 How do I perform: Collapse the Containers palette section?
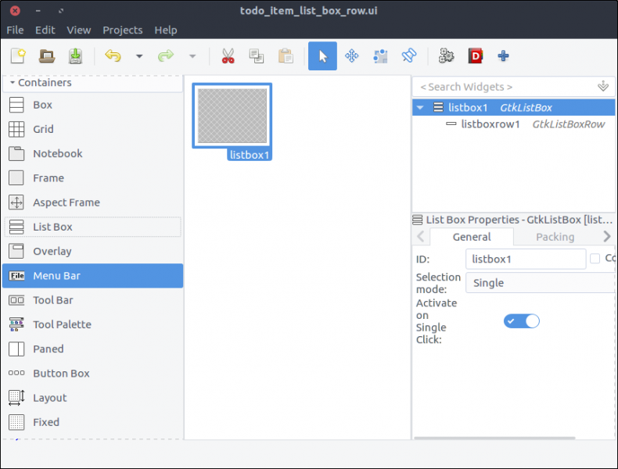point(13,83)
